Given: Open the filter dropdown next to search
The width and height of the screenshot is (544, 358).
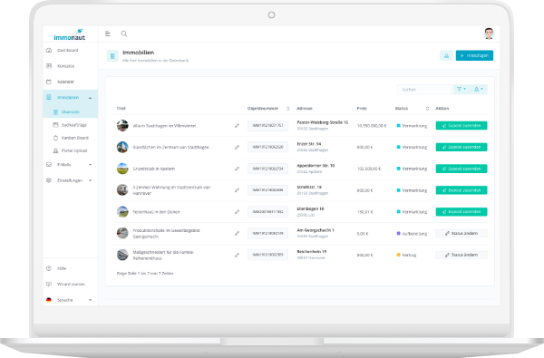Looking at the screenshot, I should pos(461,89).
